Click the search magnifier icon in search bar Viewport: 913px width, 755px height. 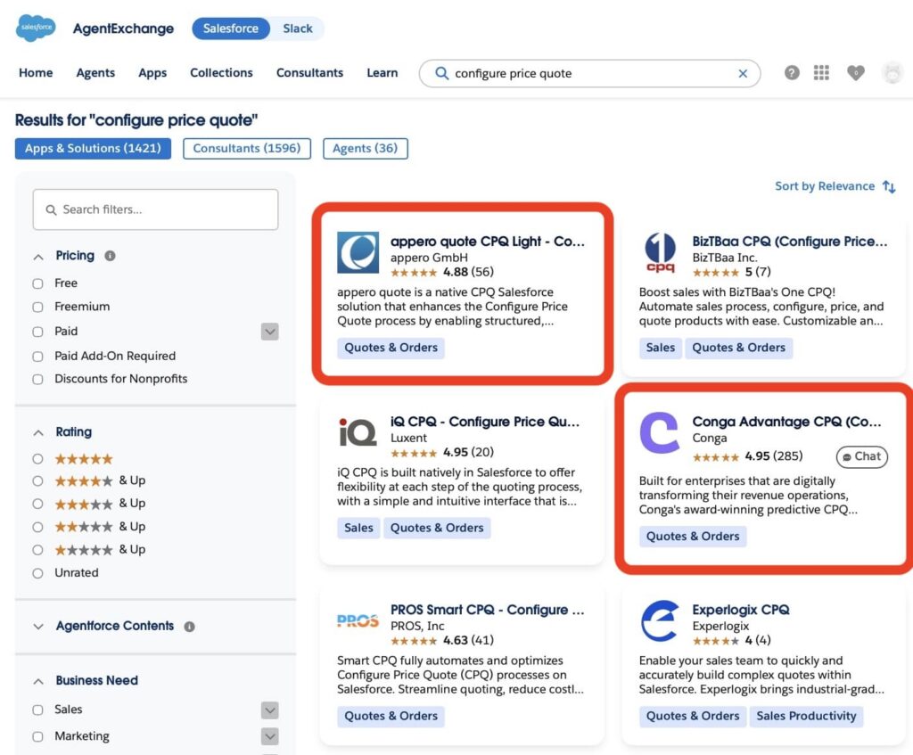coord(442,73)
